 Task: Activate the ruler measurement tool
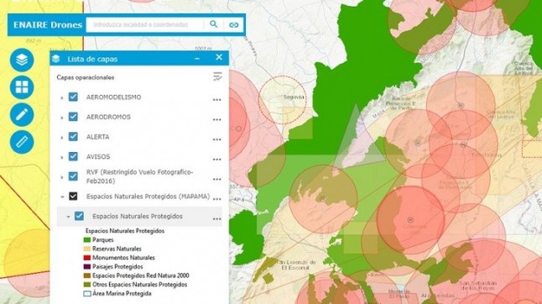pos(22,142)
